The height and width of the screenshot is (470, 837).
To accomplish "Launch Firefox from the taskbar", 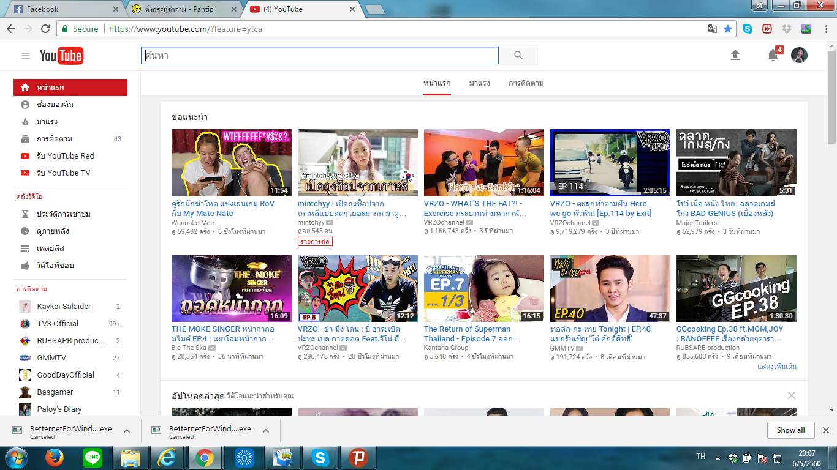I will (55, 458).
